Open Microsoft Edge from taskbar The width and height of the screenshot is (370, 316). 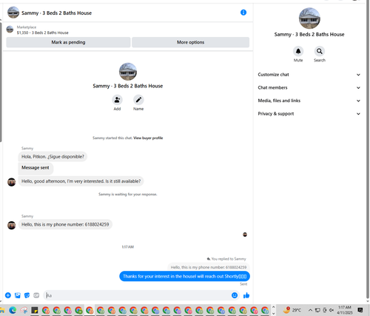(x=13, y=310)
